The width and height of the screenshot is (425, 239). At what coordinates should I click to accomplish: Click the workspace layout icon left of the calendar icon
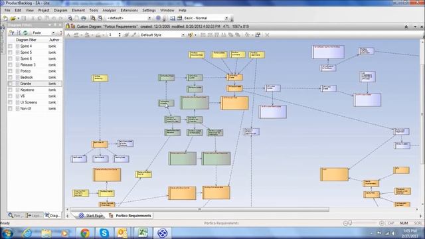tap(173, 18)
